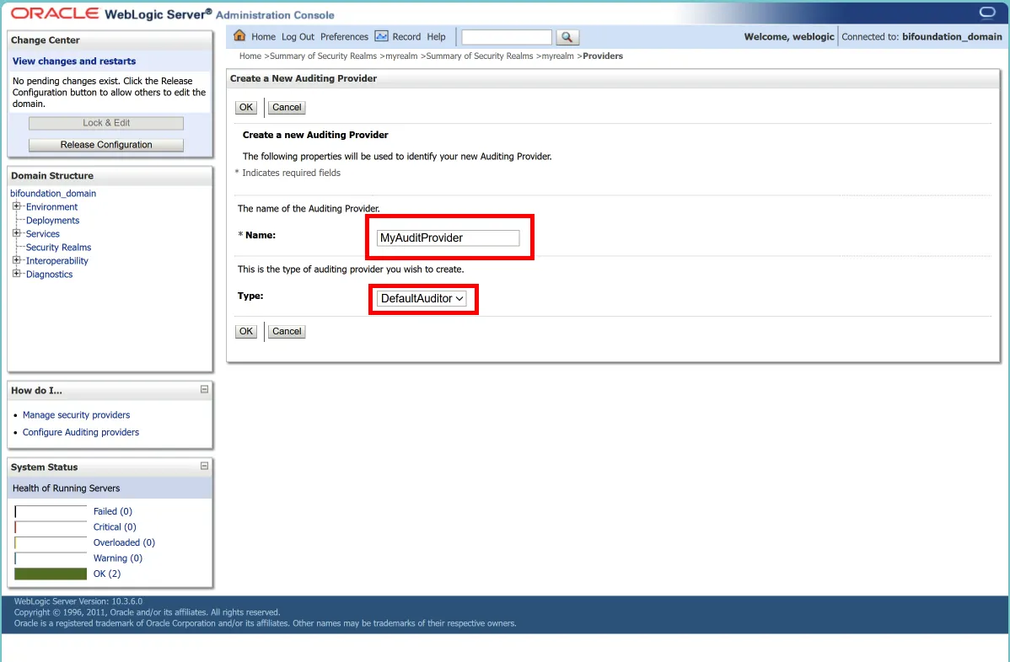Select Diagnostics in the domain tree
Viewport: 1010px width, 662px height.
tap(49, 274)
